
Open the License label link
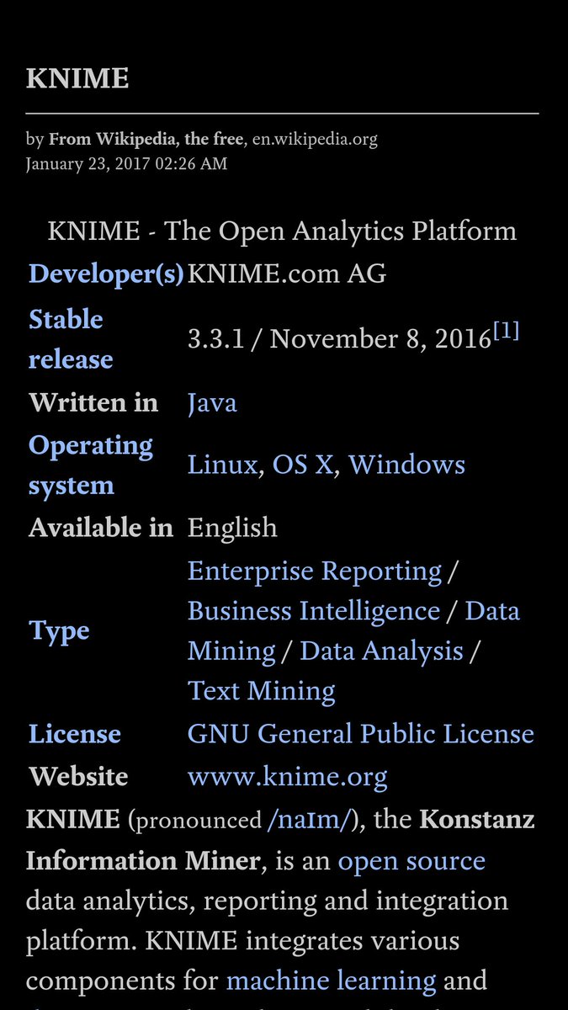point(75,734)
